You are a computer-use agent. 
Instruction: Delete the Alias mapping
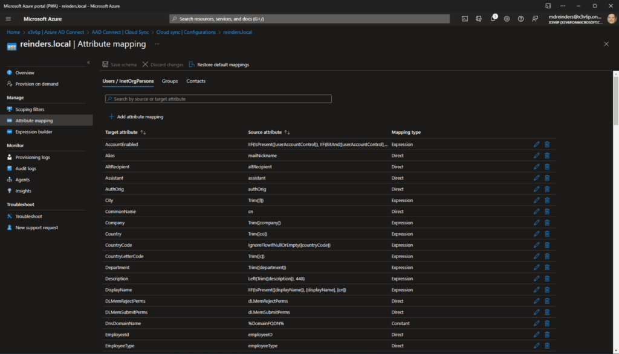[547, 156]
